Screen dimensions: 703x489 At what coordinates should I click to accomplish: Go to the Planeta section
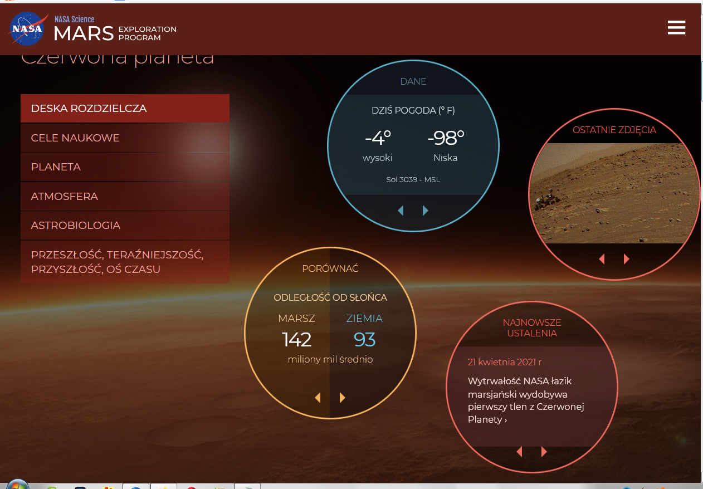(x=125, y=167)
